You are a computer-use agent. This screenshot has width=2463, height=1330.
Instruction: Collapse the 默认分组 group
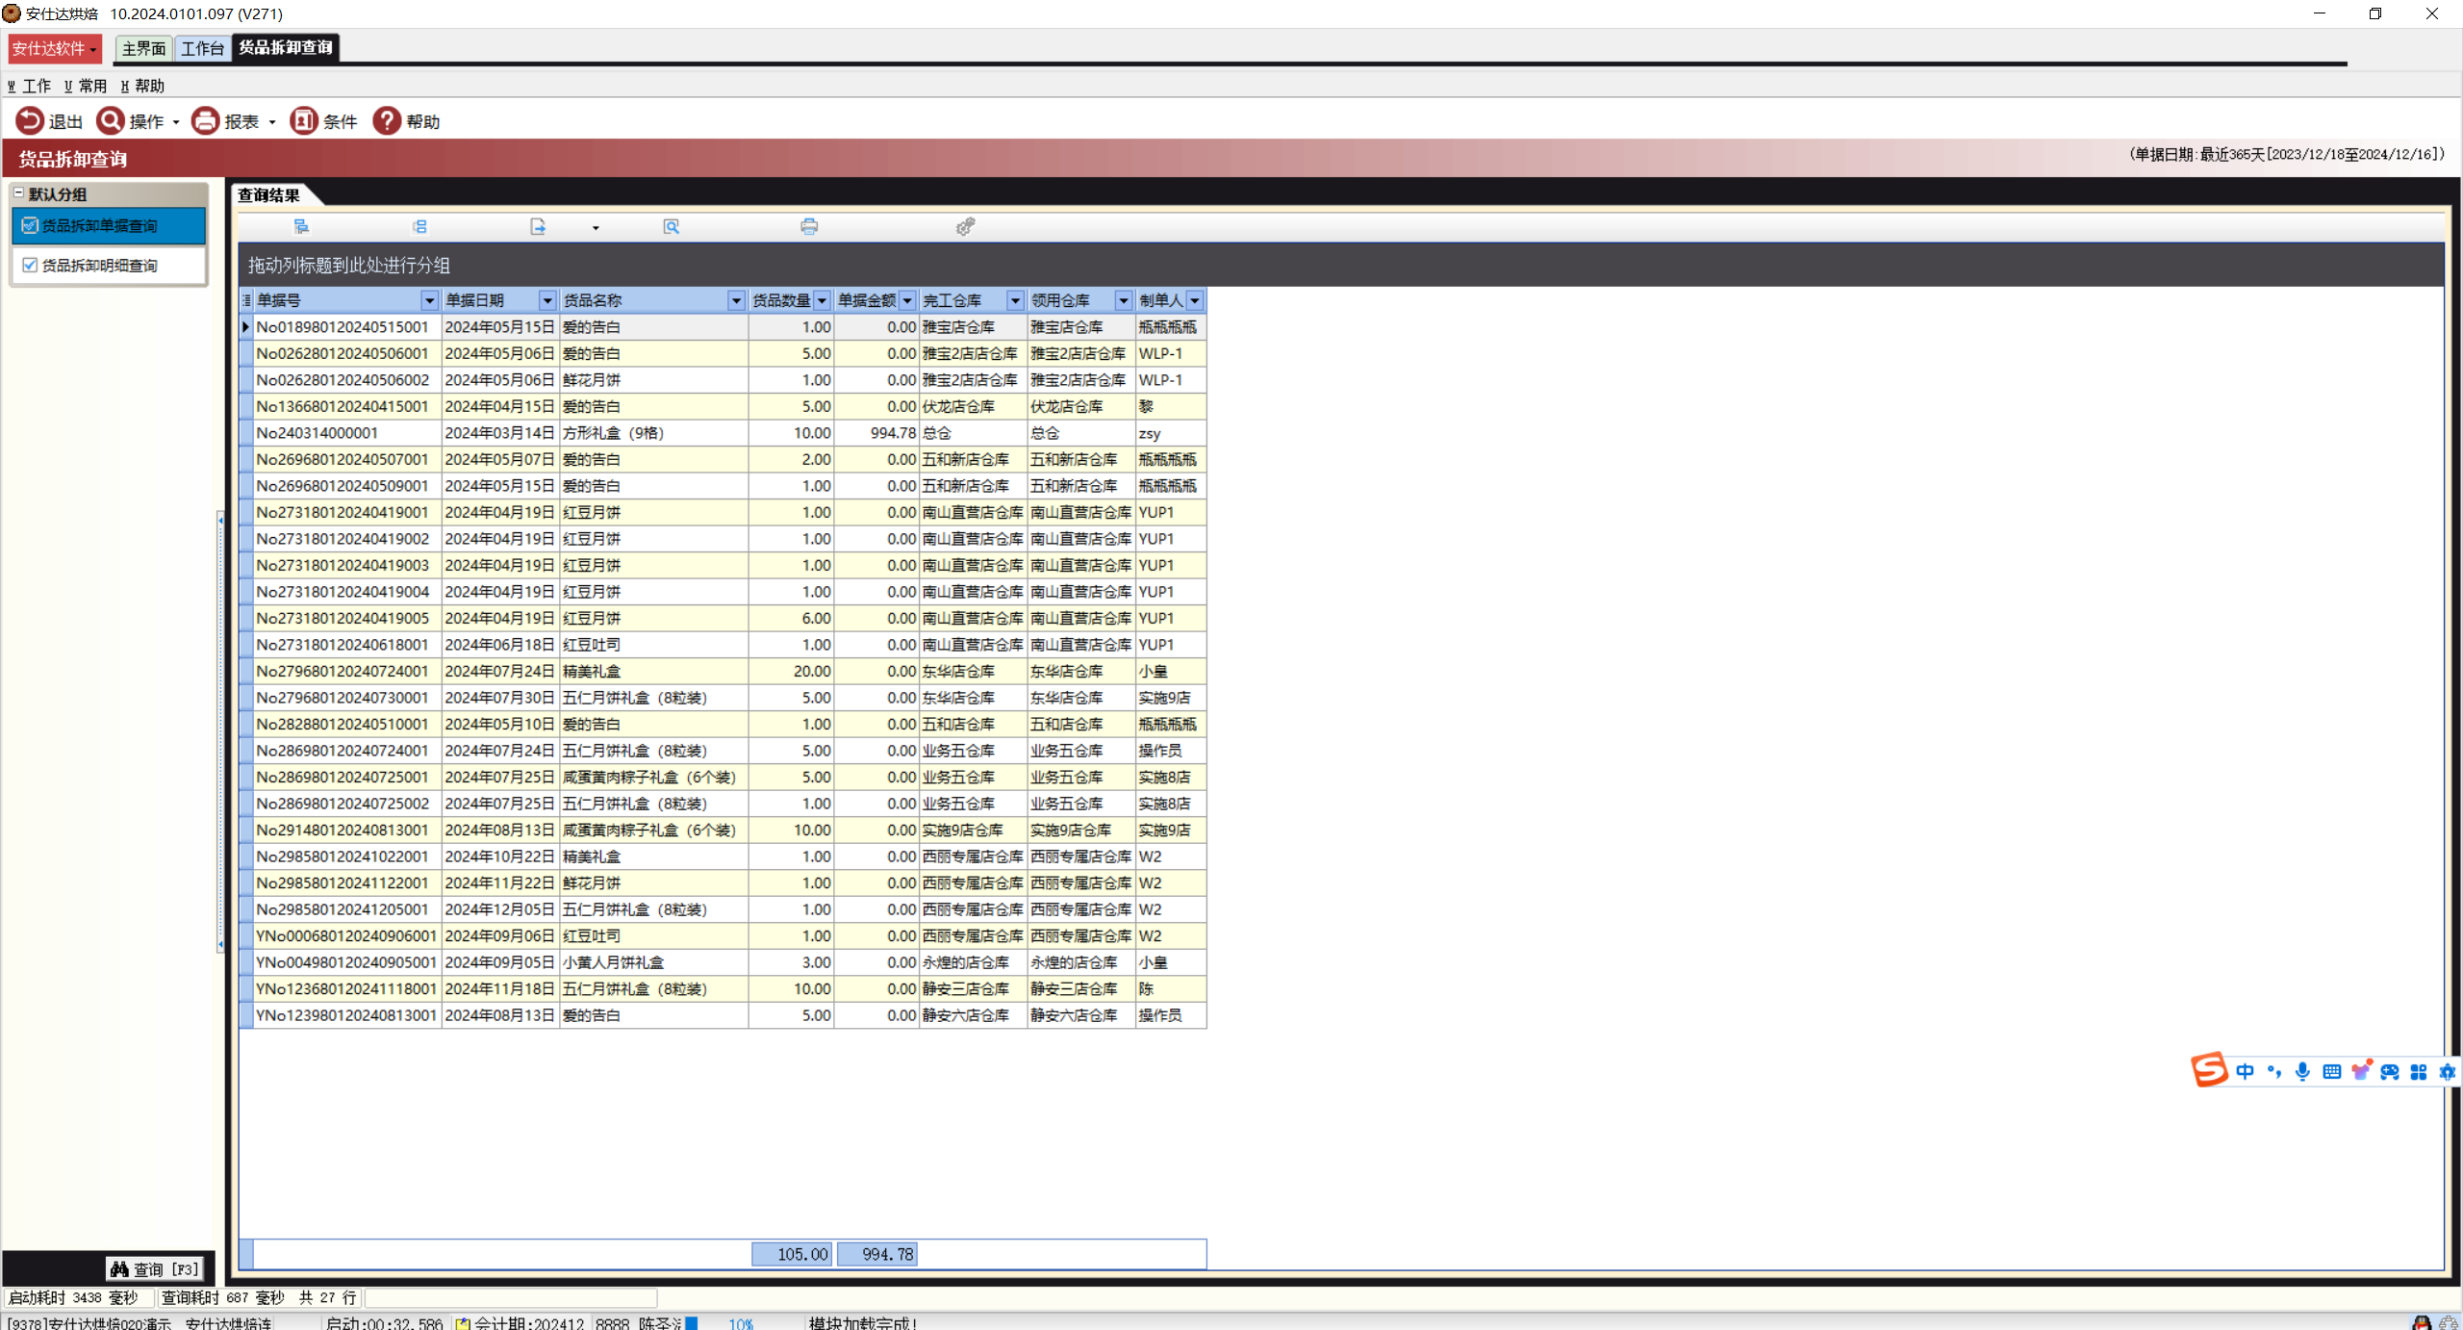coord(18,193)
